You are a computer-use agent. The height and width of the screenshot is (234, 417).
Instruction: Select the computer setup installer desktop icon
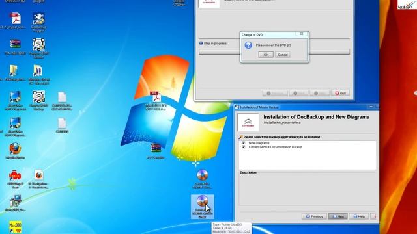[15, 203]
